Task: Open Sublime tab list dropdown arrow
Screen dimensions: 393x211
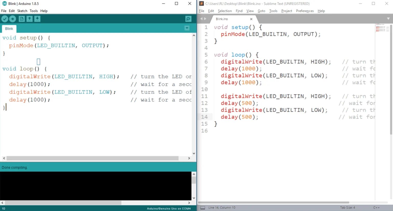Action: (388, 19)
